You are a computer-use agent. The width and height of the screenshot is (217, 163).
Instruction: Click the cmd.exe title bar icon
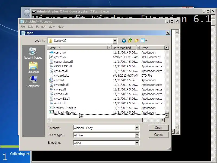pyautogui.click(x=34, y=11)
